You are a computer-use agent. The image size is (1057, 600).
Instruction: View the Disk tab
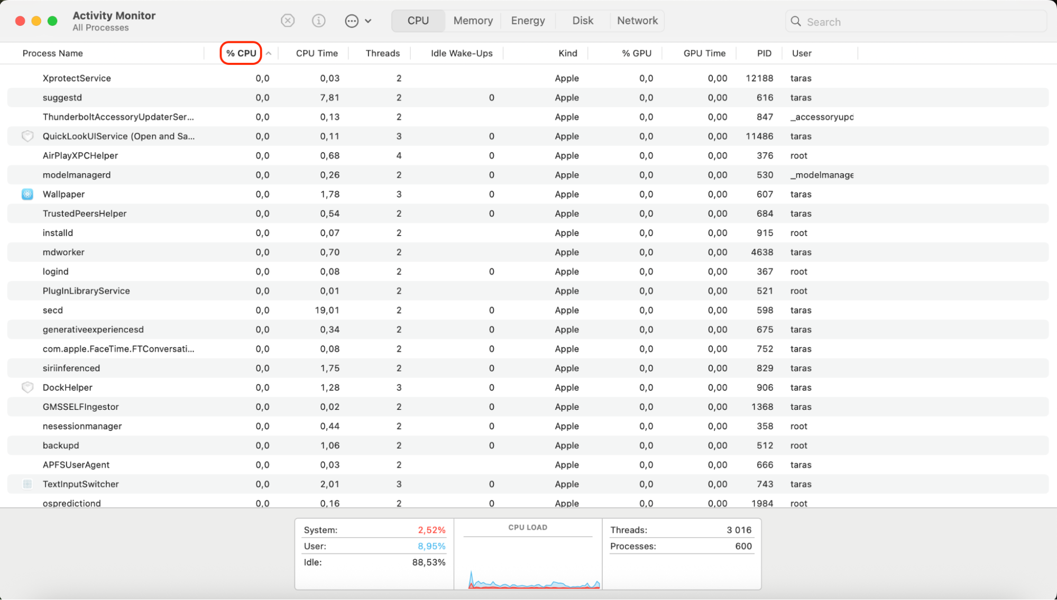tap(582, 21)
